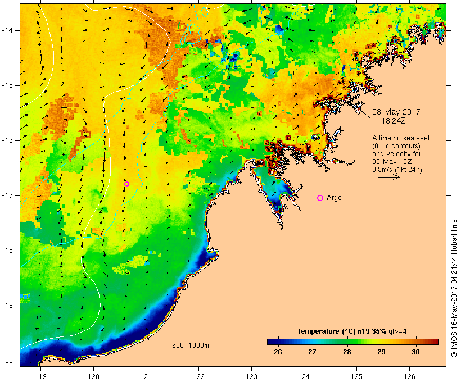Click the '27' label on the color bar
Screen dimensions: 461x382
coord(312,352)
